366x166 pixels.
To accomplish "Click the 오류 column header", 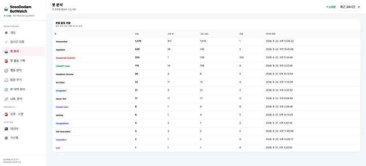I will click(241, 34).
